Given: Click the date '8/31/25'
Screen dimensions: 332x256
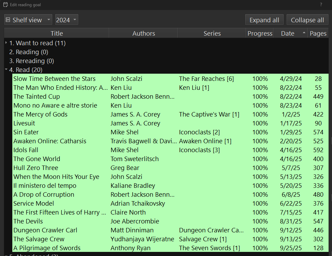Looking at the screenshot, I should point(291,221).
